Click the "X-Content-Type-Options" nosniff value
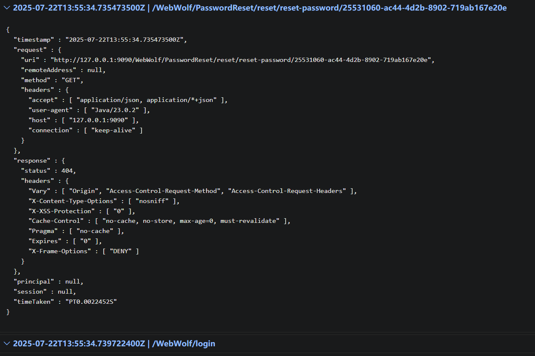 (153, 201)
